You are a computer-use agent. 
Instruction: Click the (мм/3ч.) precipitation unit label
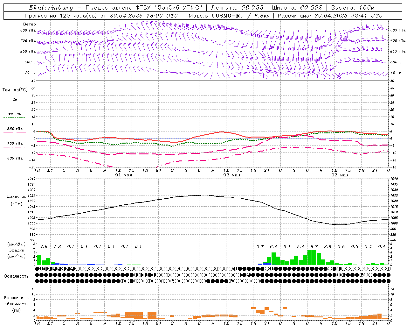16,244
